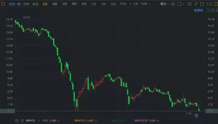Click the right axis 7.17 price tag
Viewport: 218px width, 124px height.
click(x=212, y=111)
